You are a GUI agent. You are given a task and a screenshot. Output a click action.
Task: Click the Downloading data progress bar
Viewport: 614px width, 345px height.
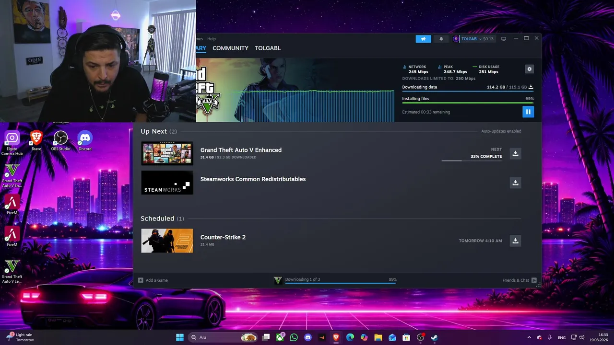click(468, 91)
